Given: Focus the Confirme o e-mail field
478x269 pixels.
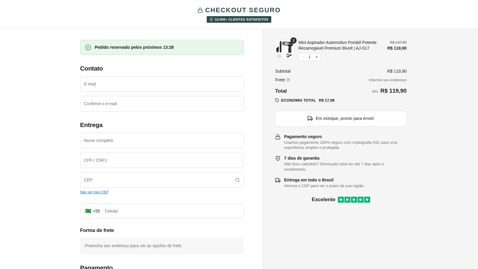Looking at the screenshot, I should click(x=162, y=104).
